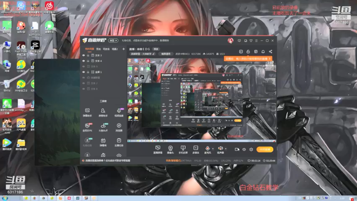
Task: Open the 360安全卫士 desktop icon
Action: (x=21, y=86)
